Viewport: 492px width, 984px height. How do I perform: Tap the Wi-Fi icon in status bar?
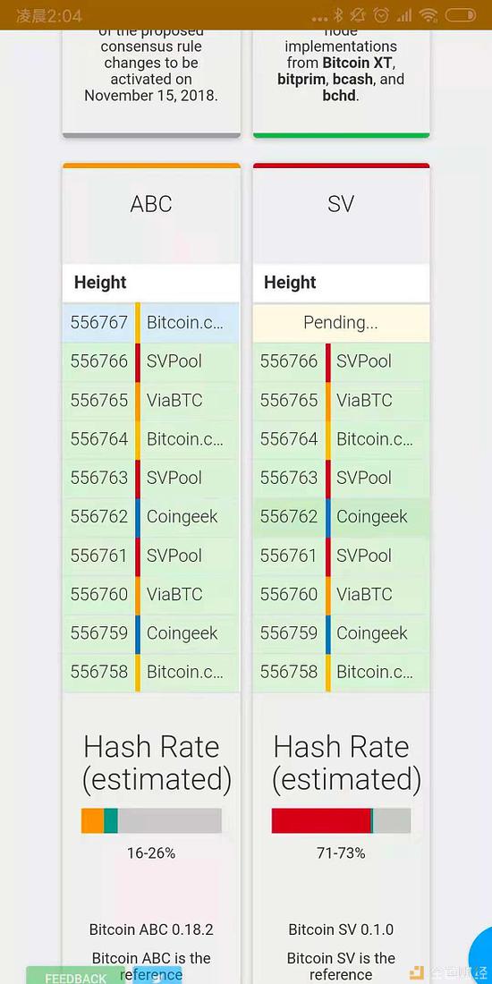428,15
